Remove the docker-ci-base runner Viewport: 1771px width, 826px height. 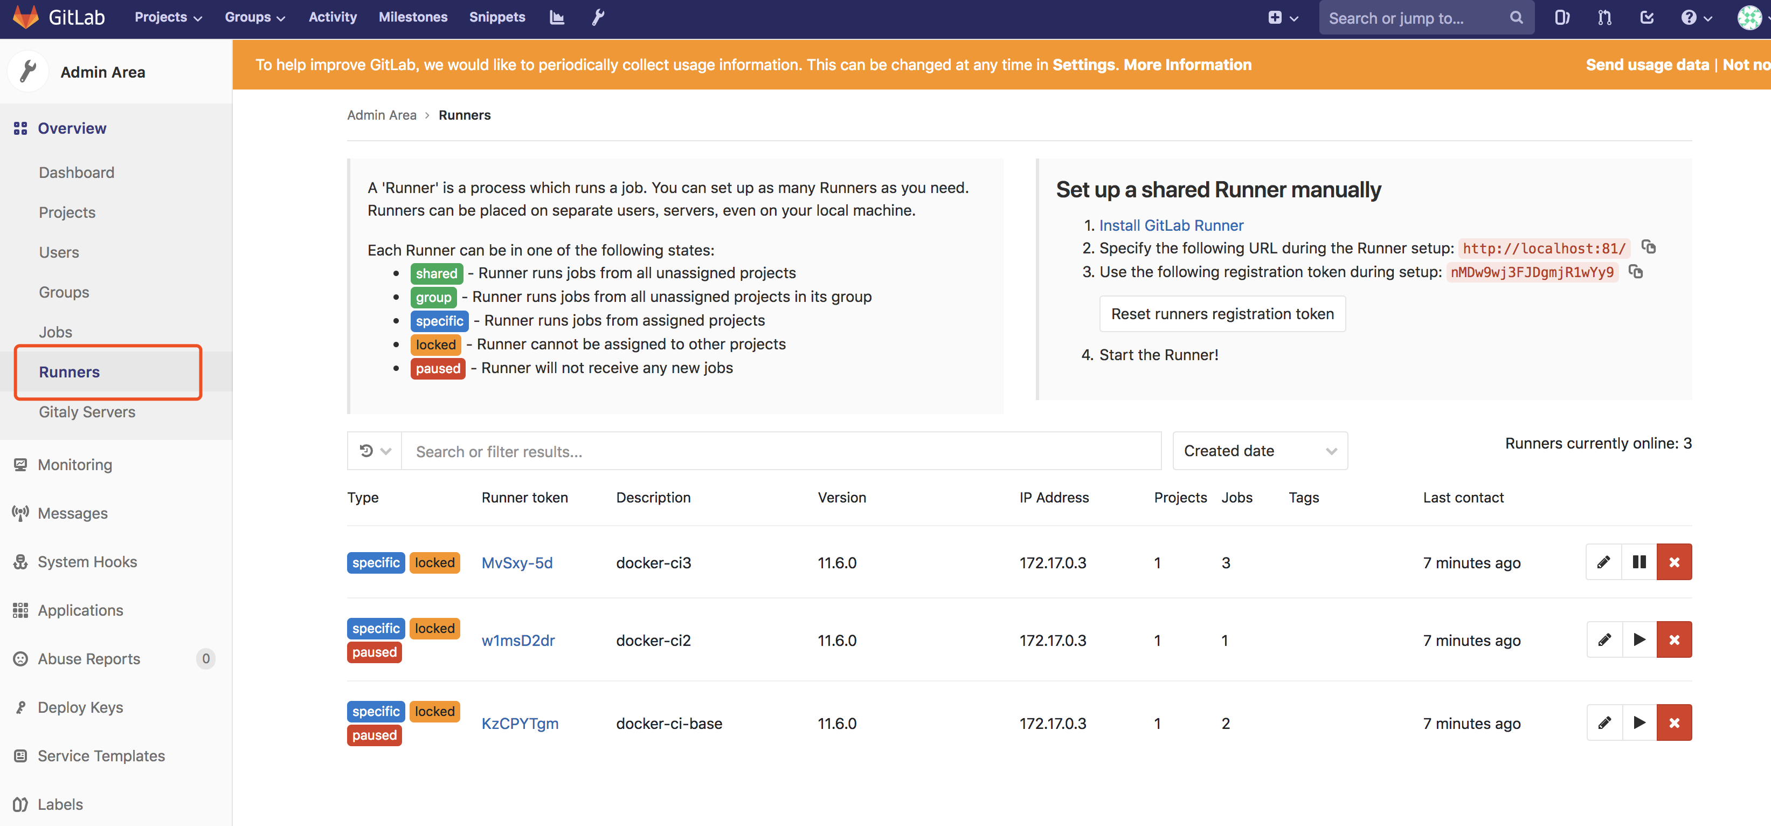tap(1674, 723)
